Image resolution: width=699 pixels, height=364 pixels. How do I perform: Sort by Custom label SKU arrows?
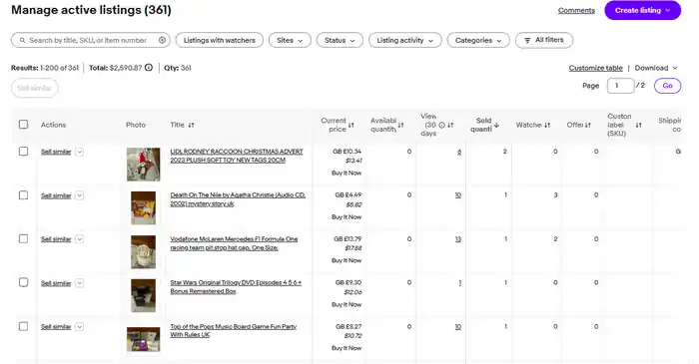tap(638, 125)
